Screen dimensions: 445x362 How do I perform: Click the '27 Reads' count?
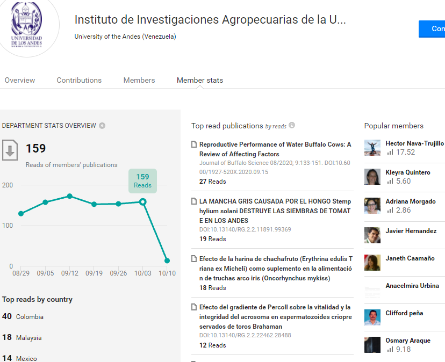coord(213,182)
